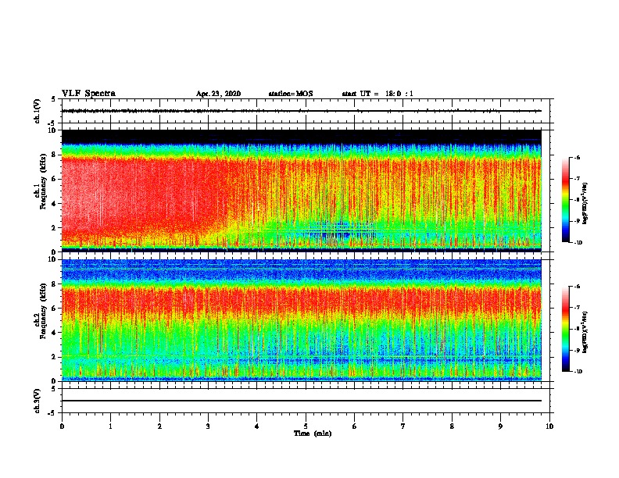
Task: Click the "Time (min)" x-axis label
Action: tap(313, 433)
